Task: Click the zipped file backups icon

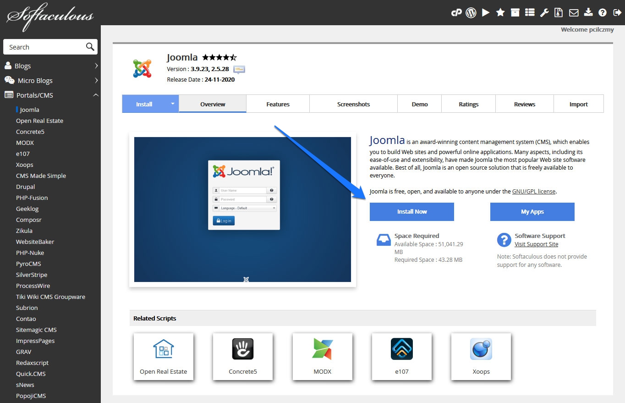Action: [559, 13]
